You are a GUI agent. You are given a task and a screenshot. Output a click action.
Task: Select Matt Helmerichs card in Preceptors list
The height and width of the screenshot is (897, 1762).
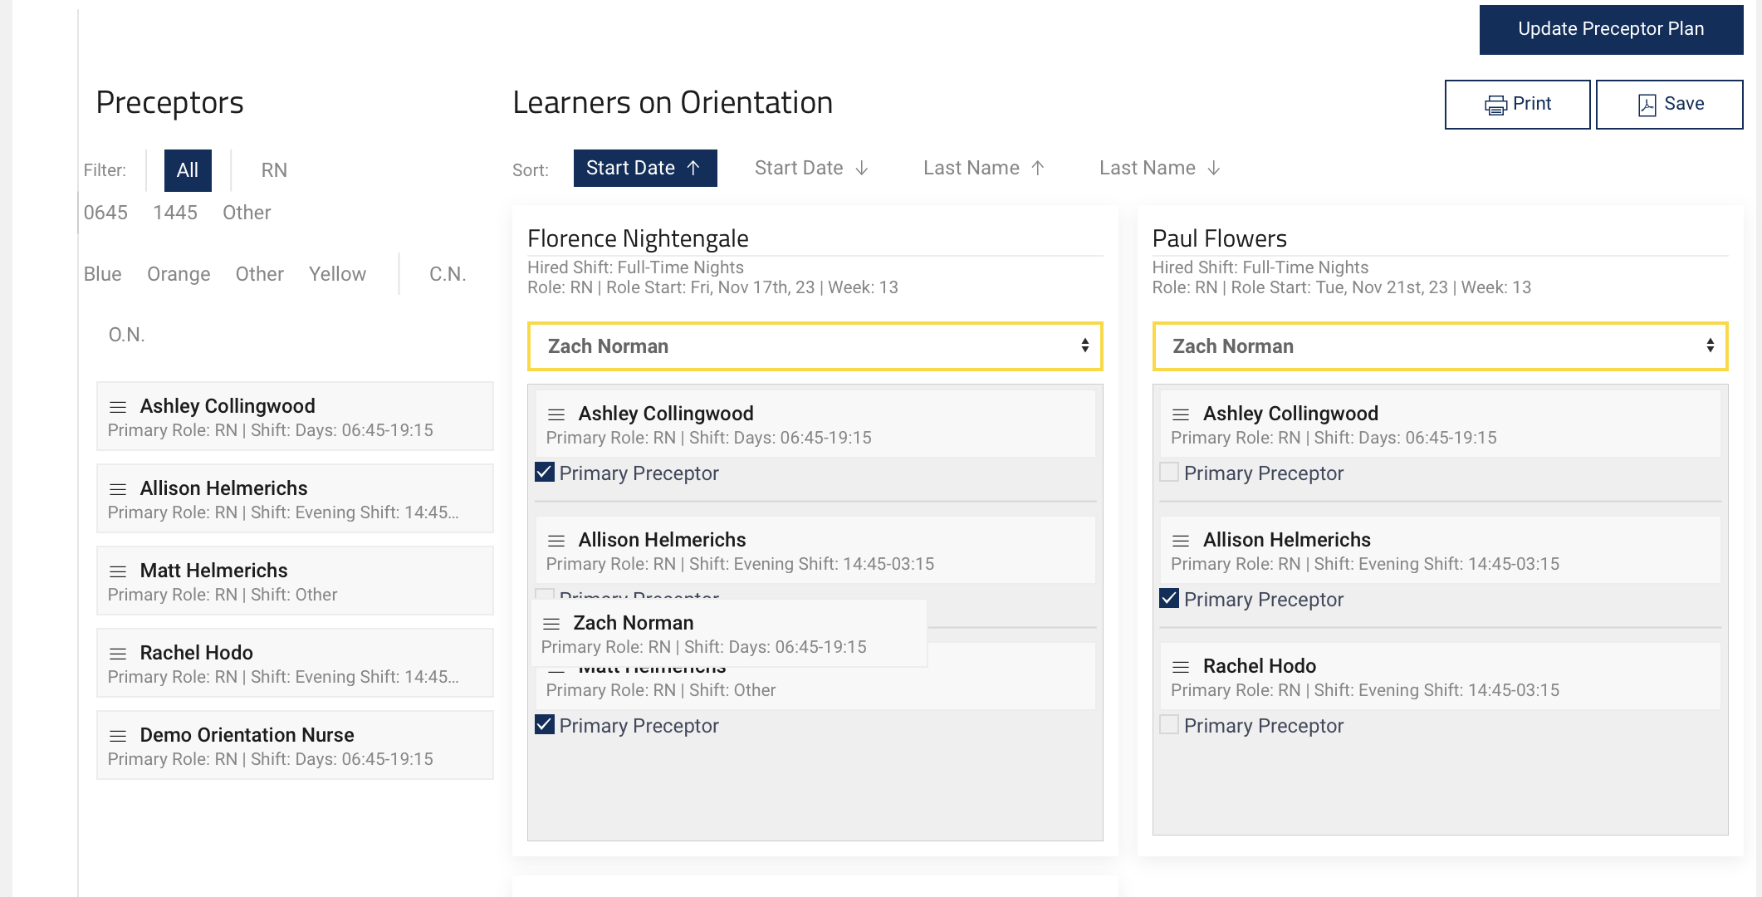295,581
